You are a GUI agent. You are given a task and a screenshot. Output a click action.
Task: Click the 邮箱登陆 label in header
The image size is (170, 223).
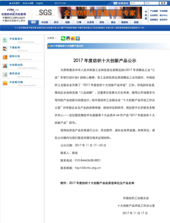pos(123,3)
